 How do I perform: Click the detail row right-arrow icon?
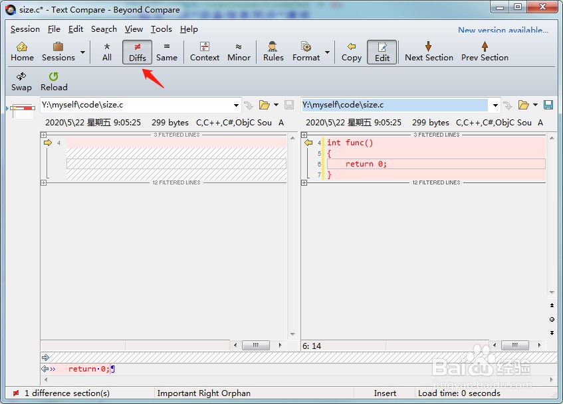pos(45,358)
